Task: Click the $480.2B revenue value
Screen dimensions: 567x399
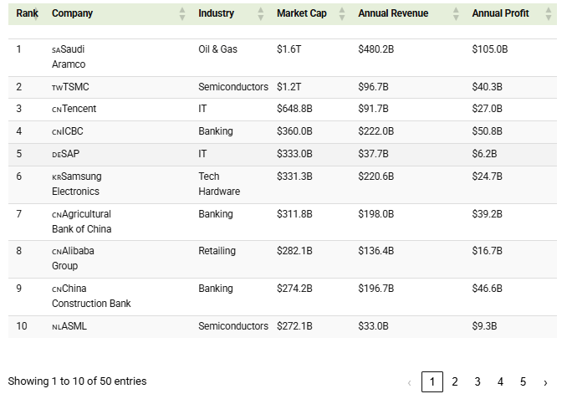Action: pyautogui.click(x=376, y=49)
